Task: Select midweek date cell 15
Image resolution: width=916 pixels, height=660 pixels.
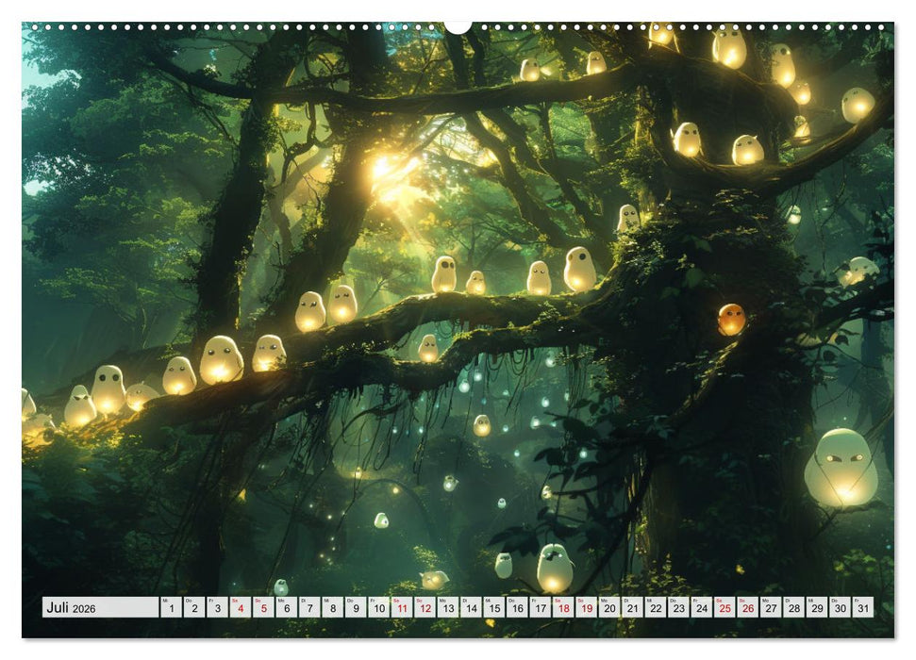Action: tap(494, 609)
